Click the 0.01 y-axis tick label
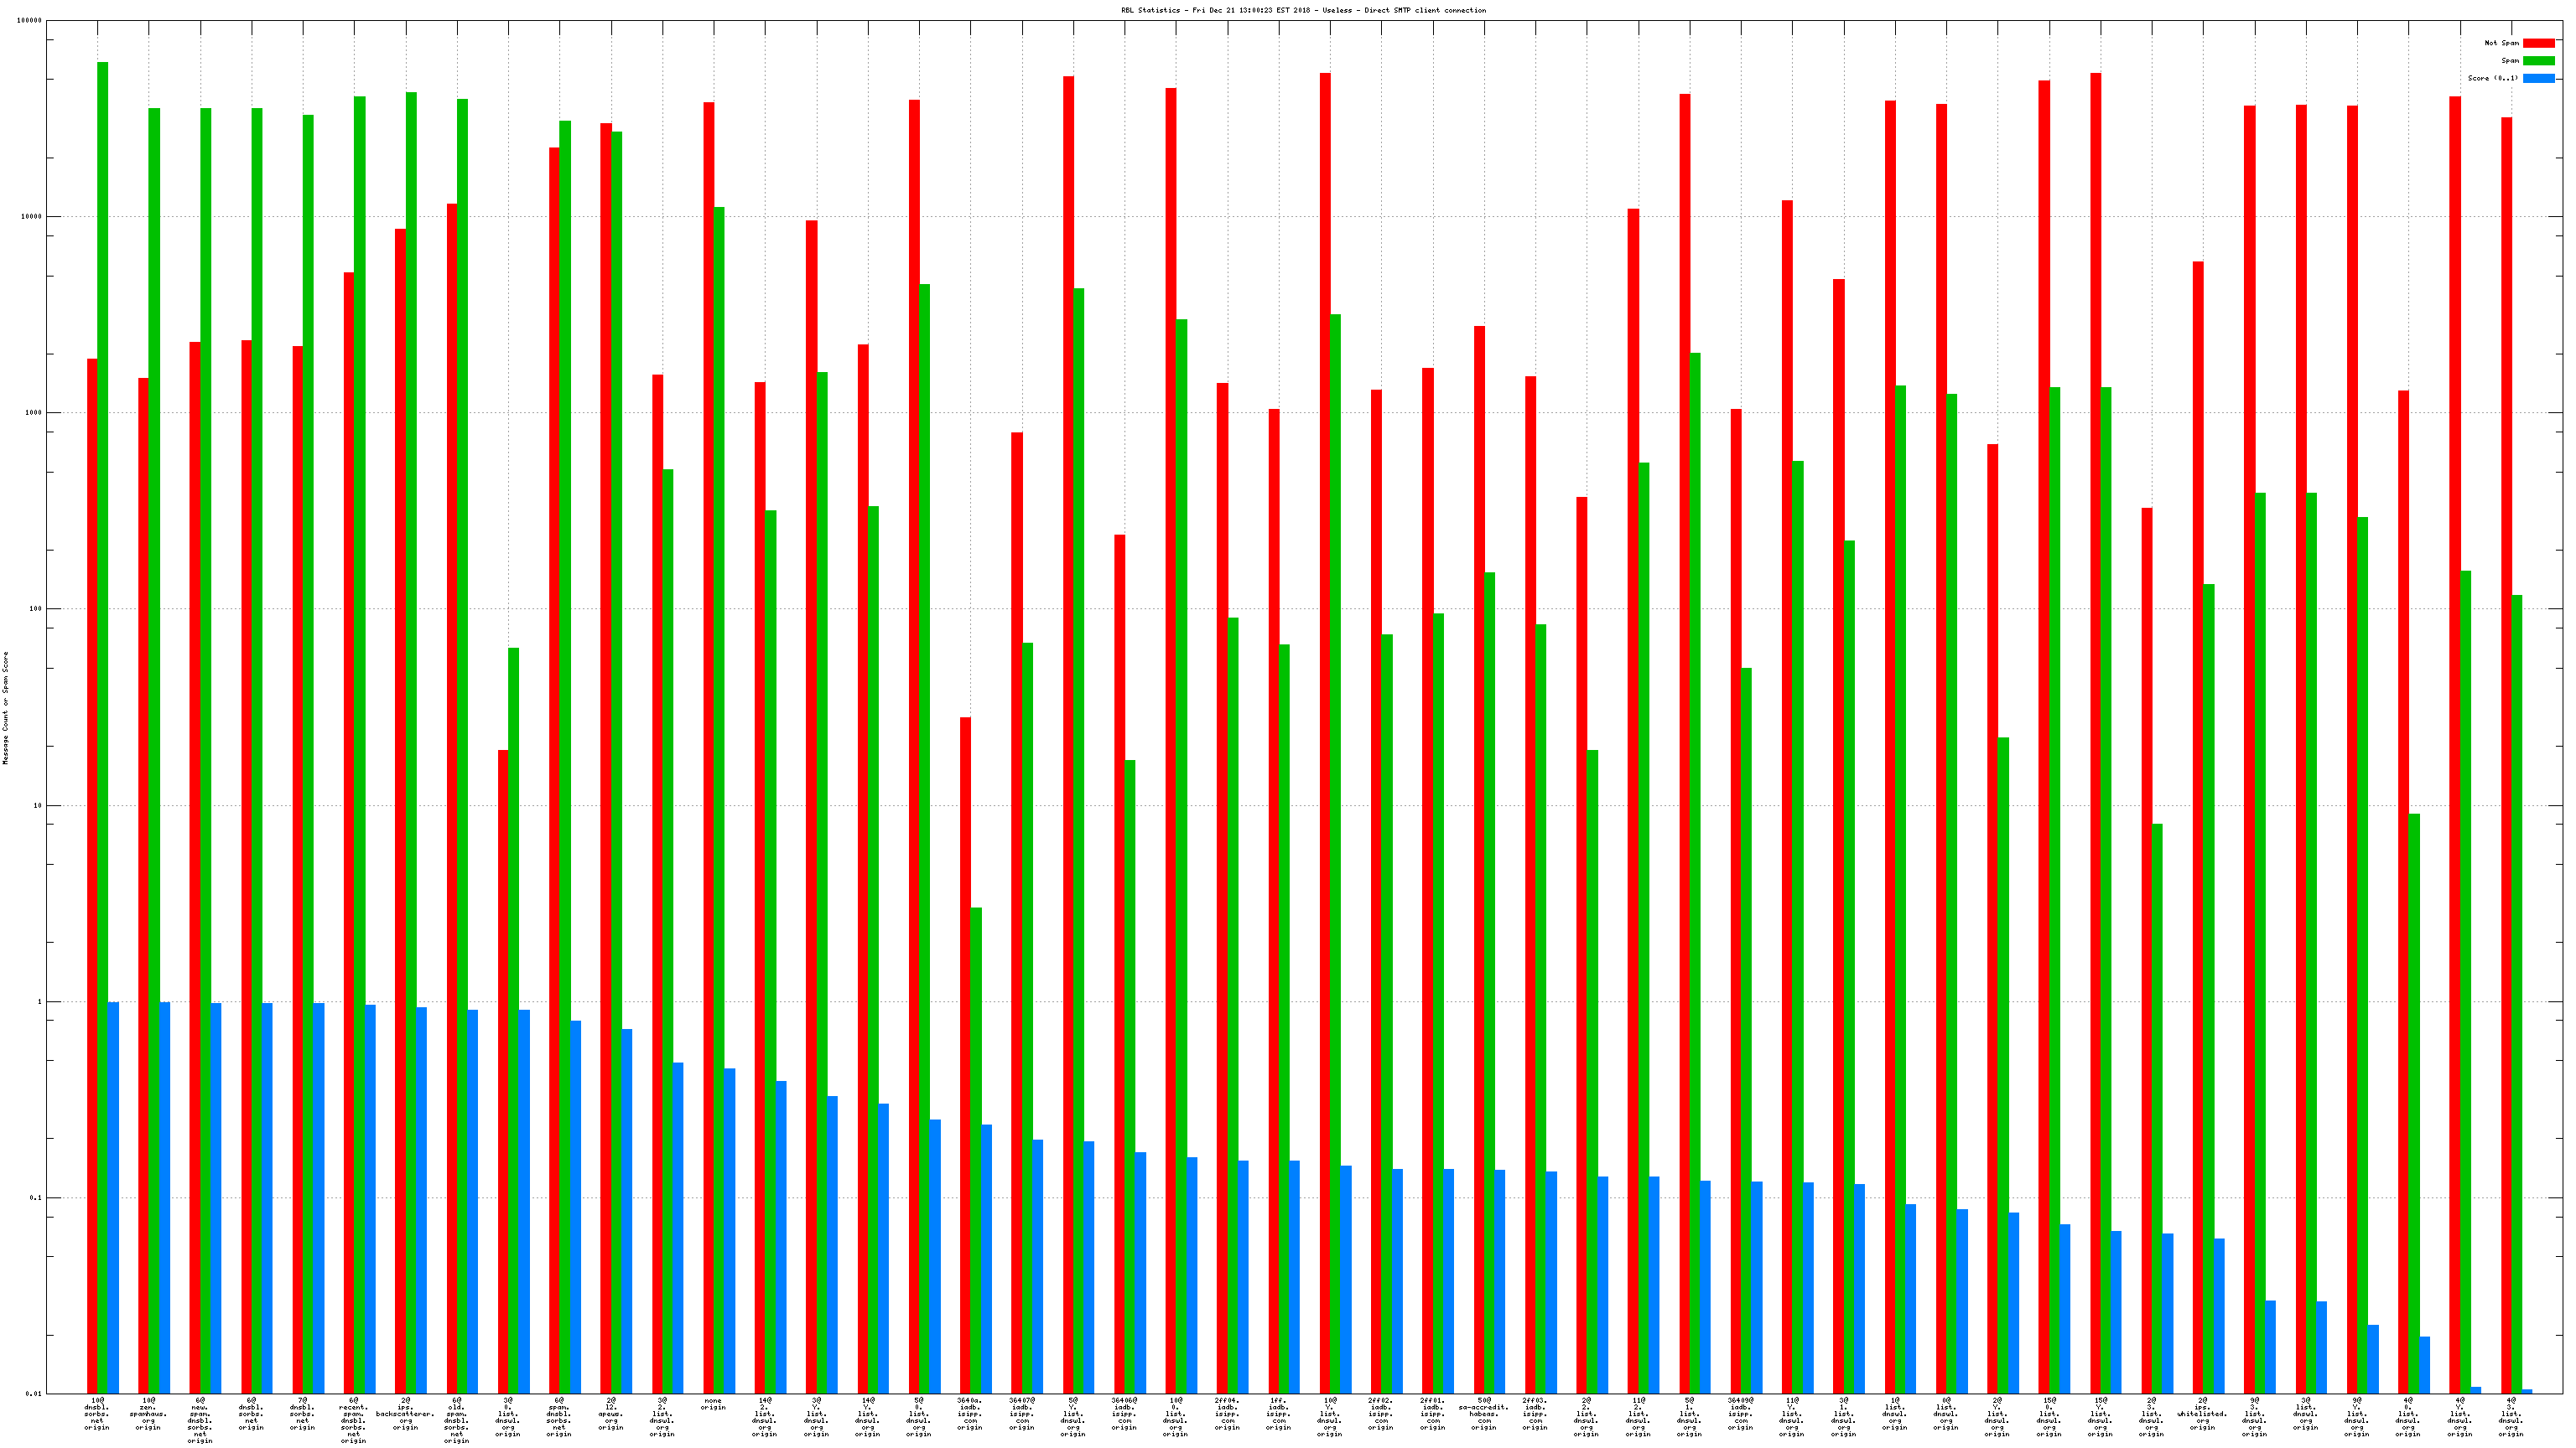 coord(33,1394)
